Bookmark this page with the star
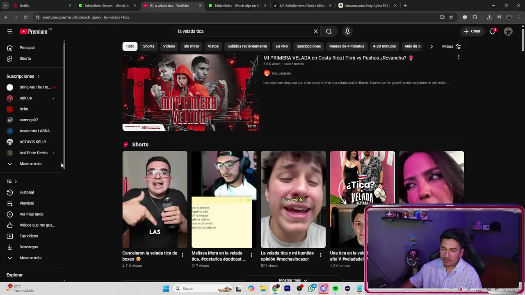The height and width of the screenshot is (295, 525). [451, 17]
